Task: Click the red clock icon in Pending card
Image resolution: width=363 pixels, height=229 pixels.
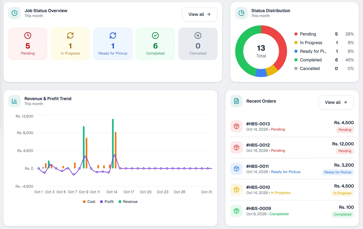Action: [x=28, y=35]
